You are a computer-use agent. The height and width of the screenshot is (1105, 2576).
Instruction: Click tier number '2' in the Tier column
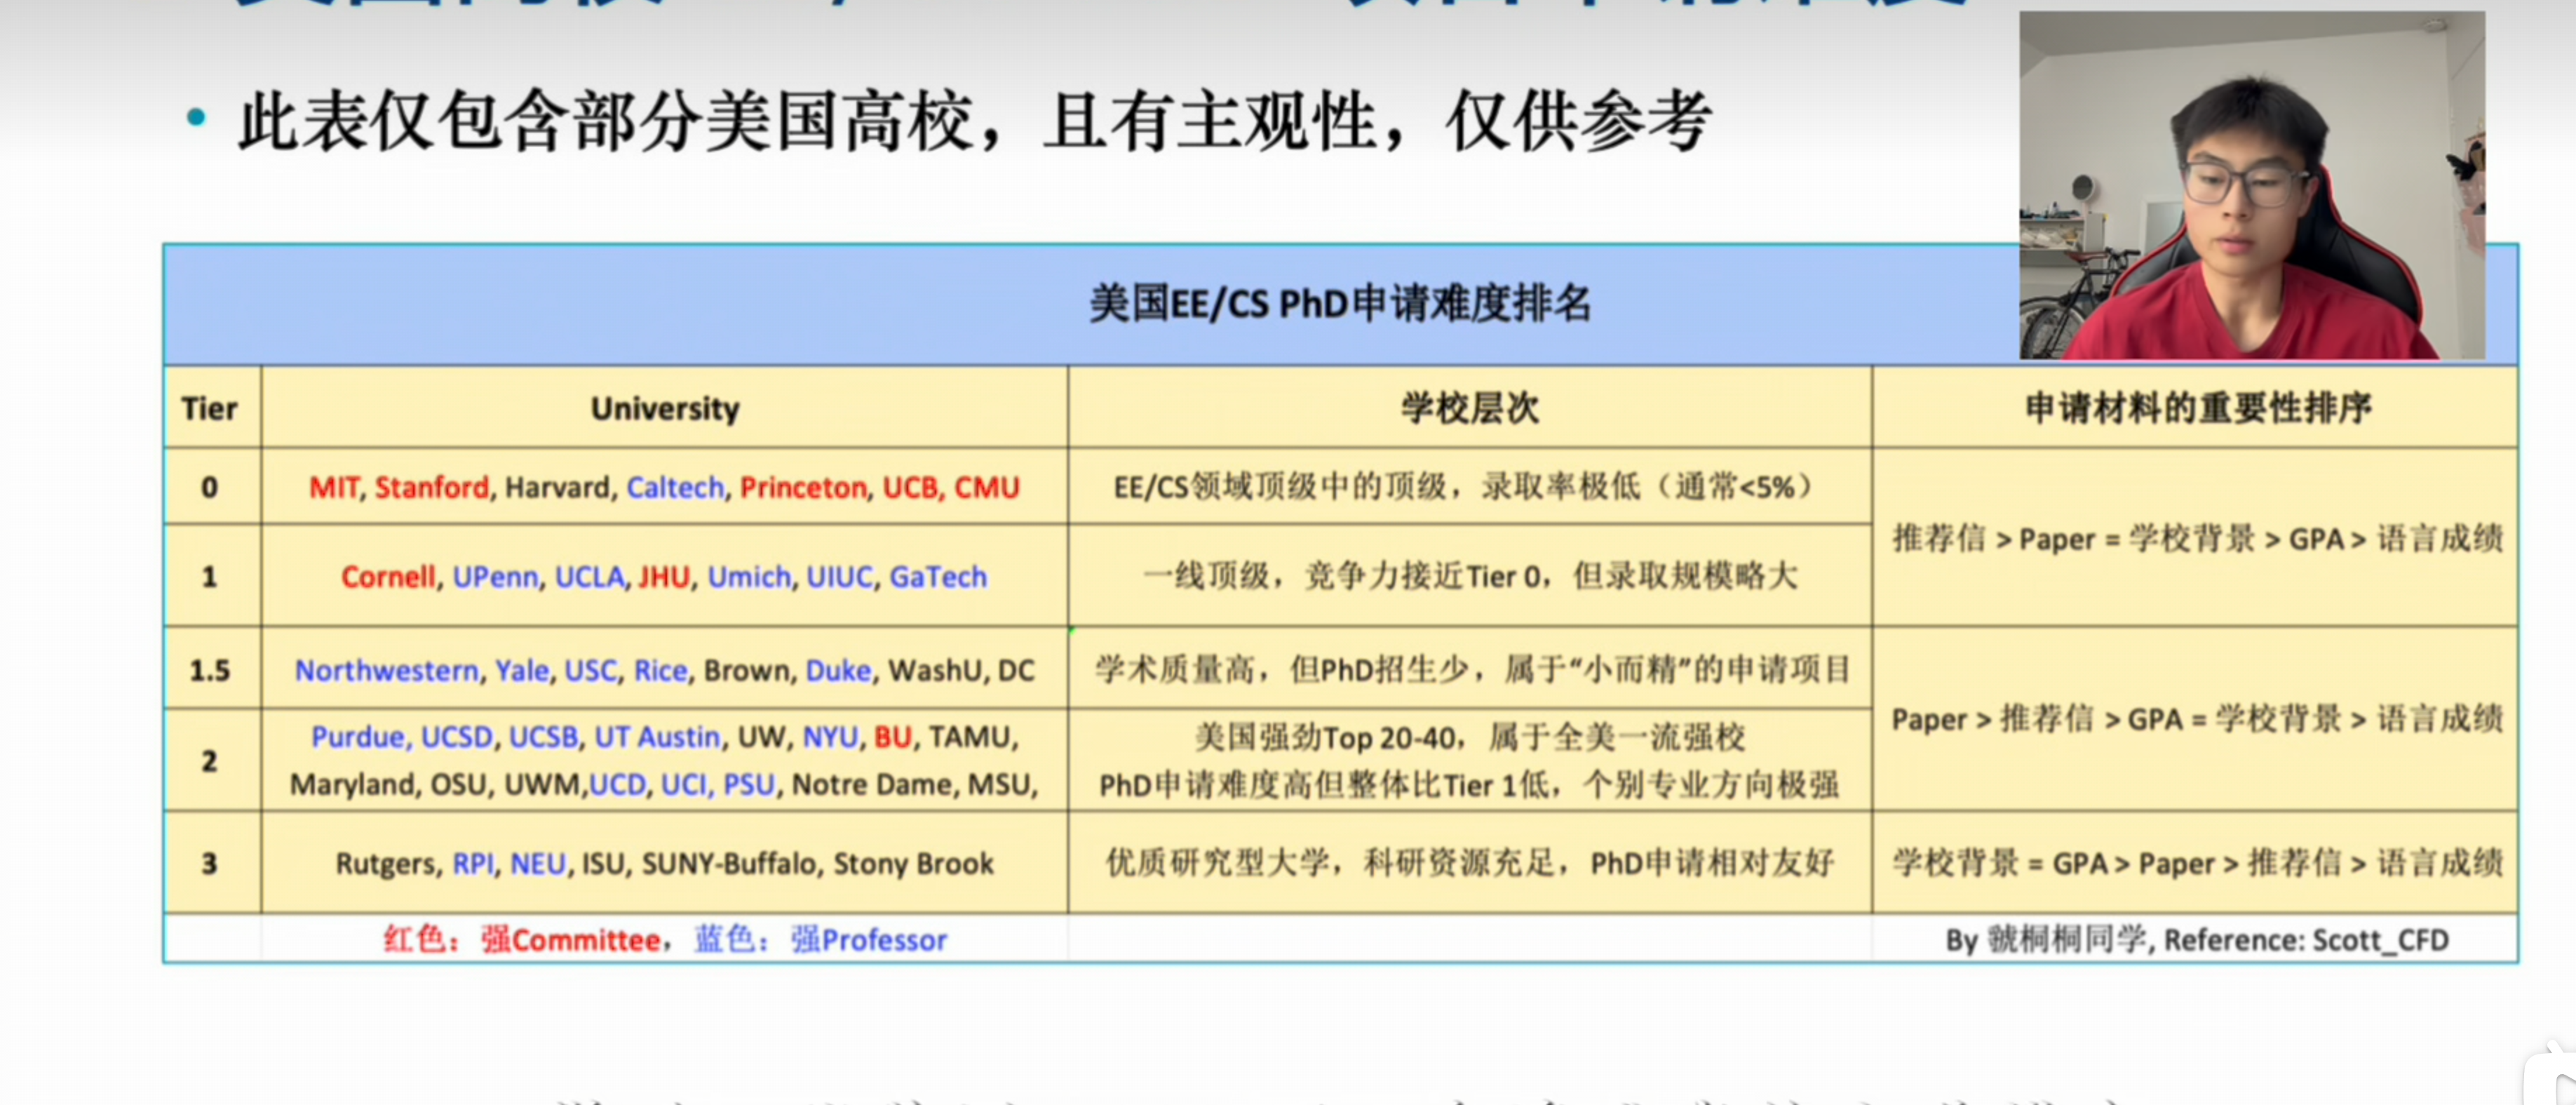pos(210,761)
